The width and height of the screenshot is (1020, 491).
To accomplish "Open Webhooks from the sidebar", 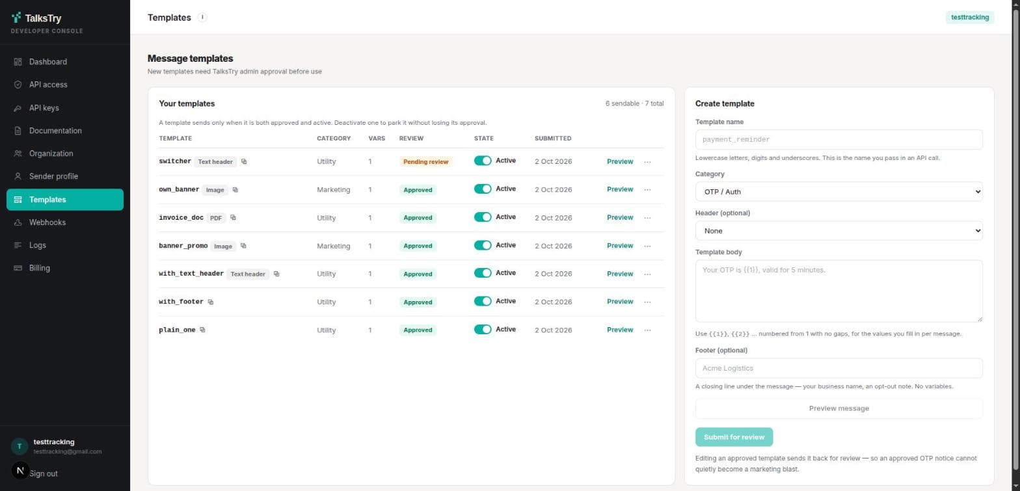I will click(65, 222).
